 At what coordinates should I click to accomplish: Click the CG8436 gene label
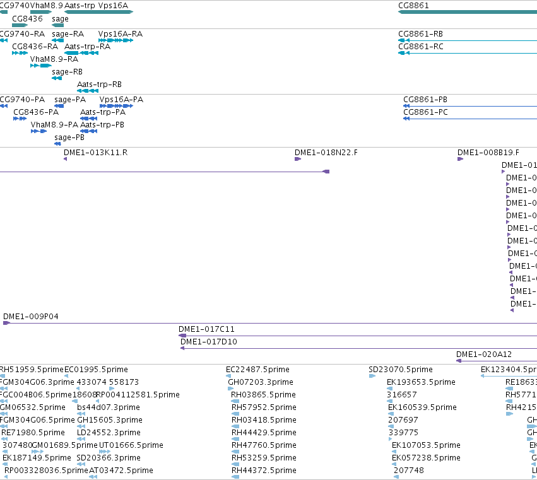pos(27,18)
